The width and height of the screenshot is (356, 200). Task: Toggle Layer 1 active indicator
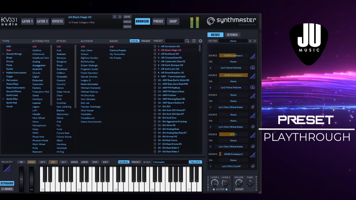click(214, 189)
